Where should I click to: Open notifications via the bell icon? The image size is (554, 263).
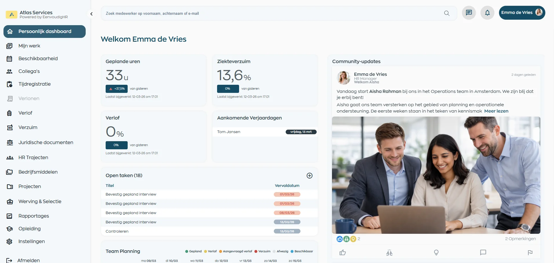click(x=487, y=13)
